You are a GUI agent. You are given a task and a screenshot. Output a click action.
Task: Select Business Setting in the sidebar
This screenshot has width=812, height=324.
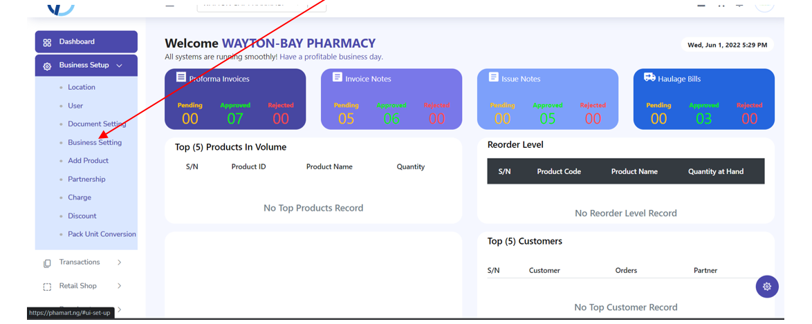point(95,142)
